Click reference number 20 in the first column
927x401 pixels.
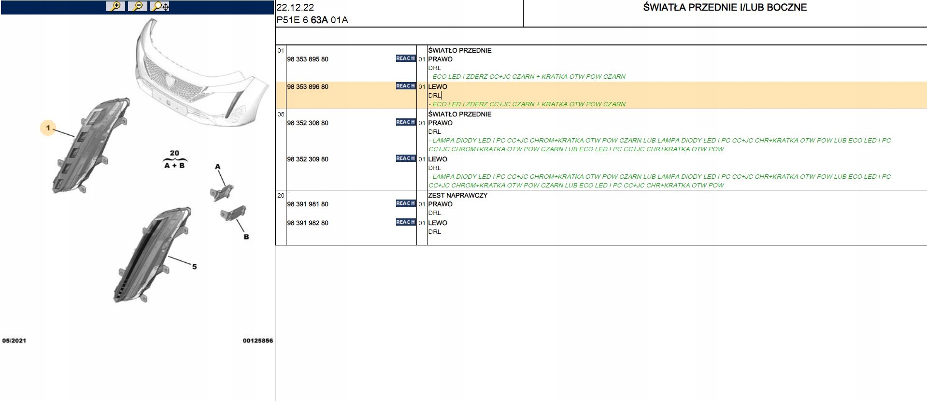tap(281, 196)
